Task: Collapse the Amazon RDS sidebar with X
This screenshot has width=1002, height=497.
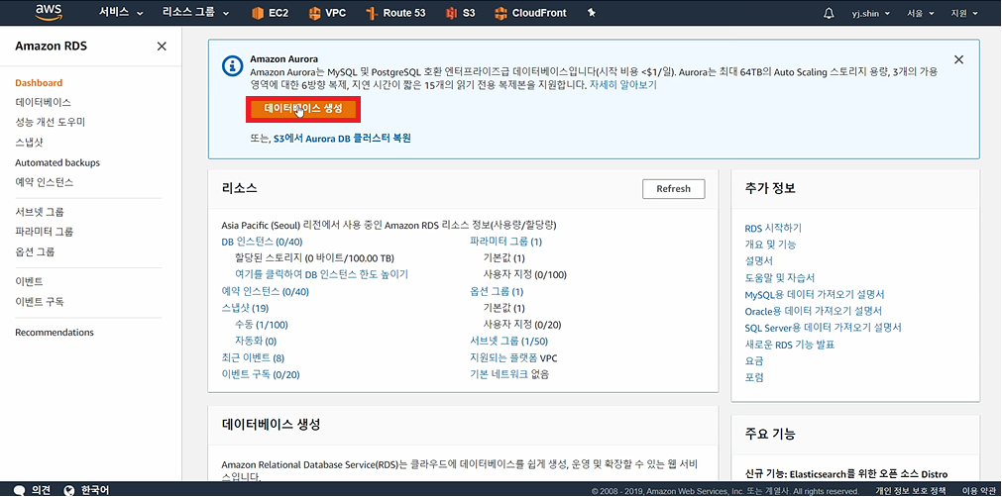Action: (162, 46)
